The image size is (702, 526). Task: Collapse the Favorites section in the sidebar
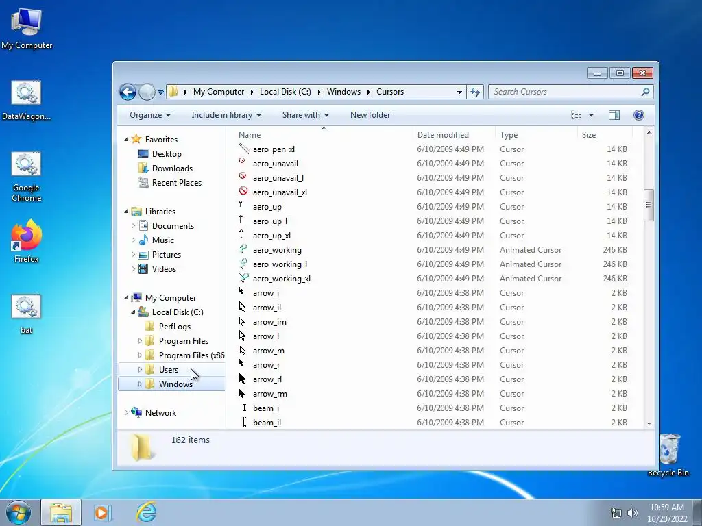126,140
